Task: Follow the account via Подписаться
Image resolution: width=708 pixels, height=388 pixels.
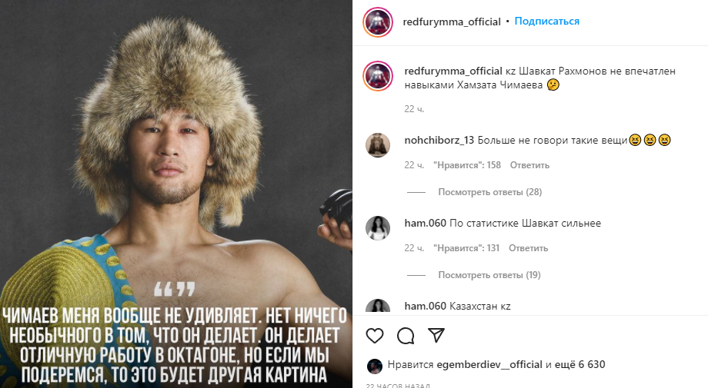Action: pos(547,22)
